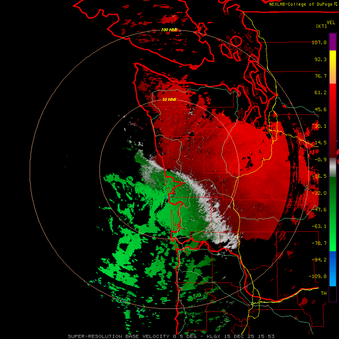Image resolution: width=339 pixels, height=339 pixels.
Task: Click the 30.1 scale value
Action: pos(321,126)
